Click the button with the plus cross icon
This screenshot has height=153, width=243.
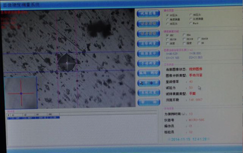click(148, 83)
